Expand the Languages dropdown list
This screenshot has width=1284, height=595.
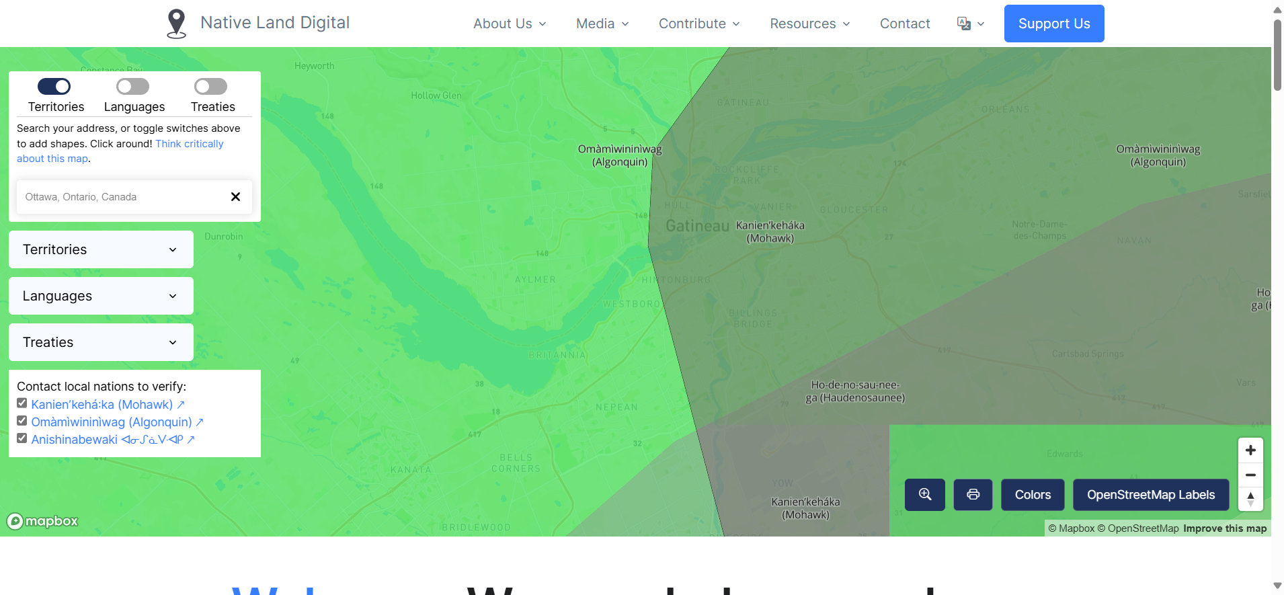101,296
